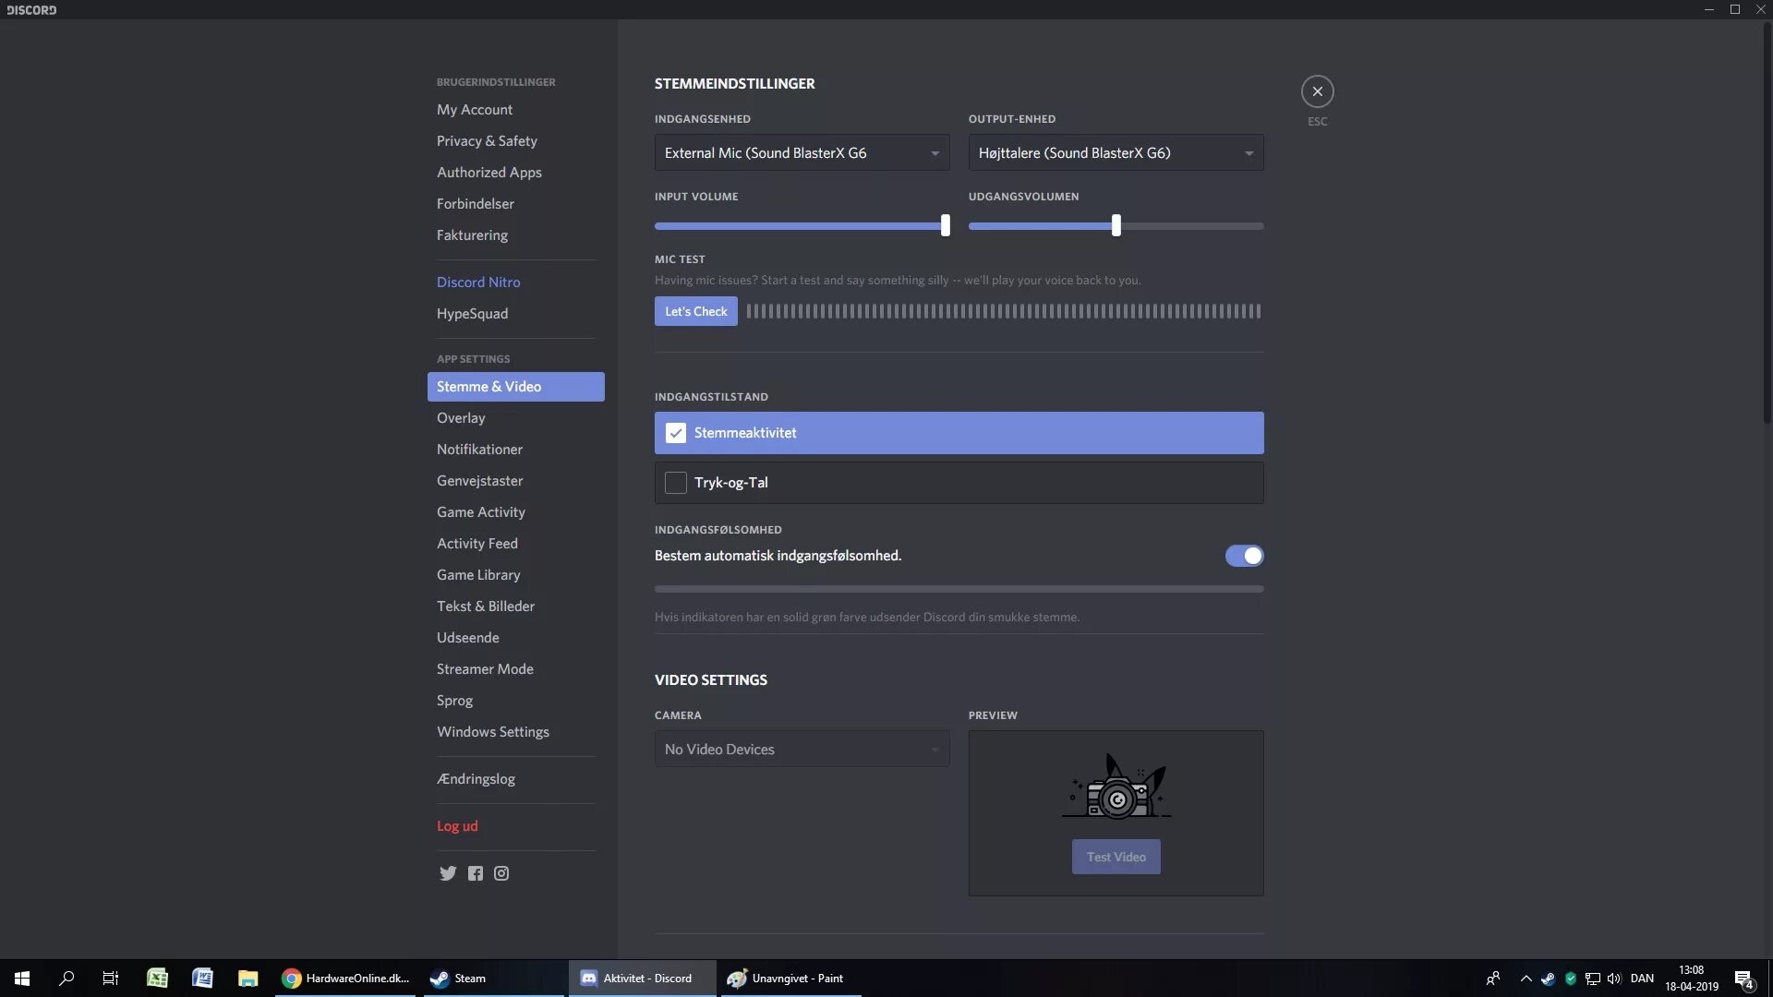
Task: Click the Steam tray icon
Action: 1548,979
